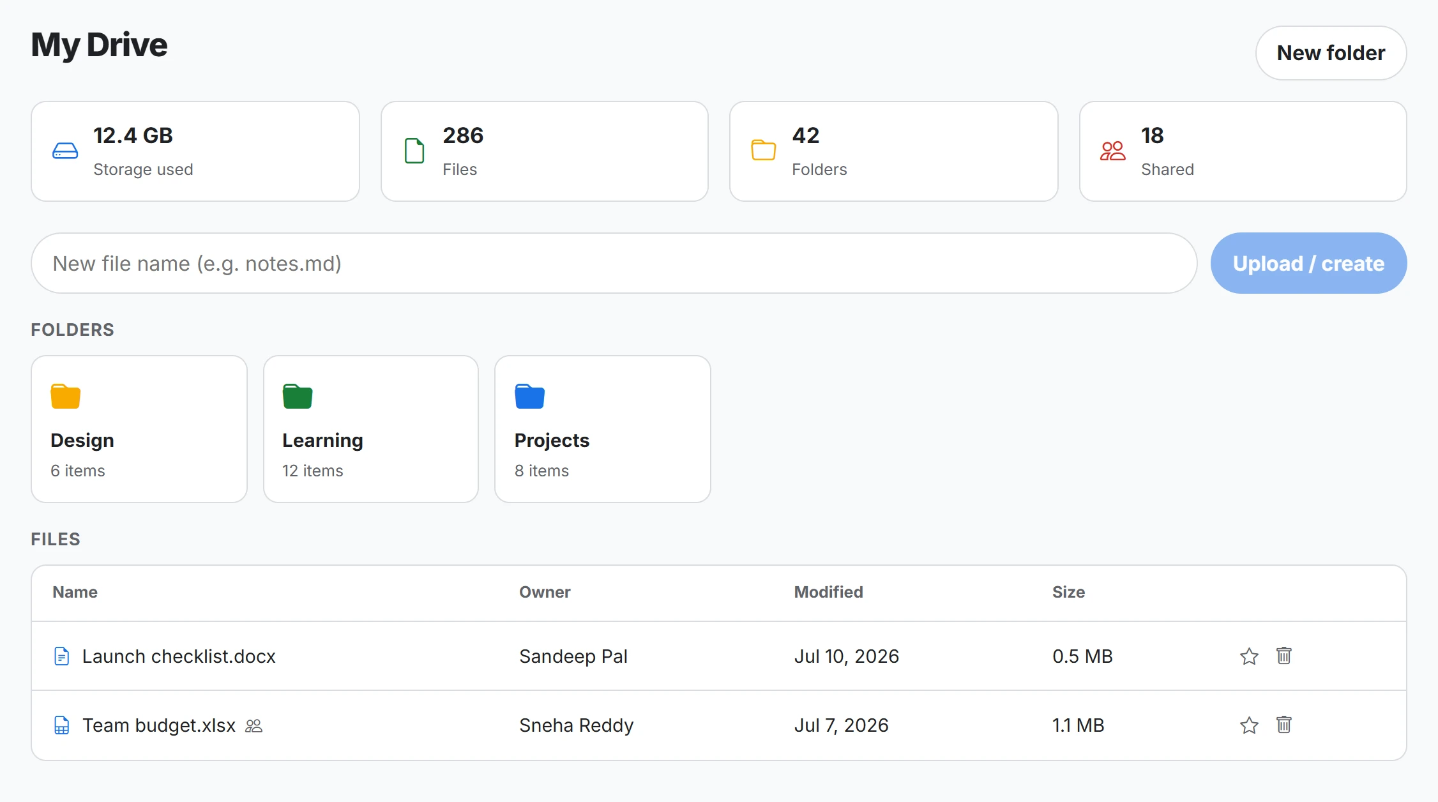Viewport: 1438px width, 802px height.
Task: Sort files by Owner column header
Action: [545, 592]
